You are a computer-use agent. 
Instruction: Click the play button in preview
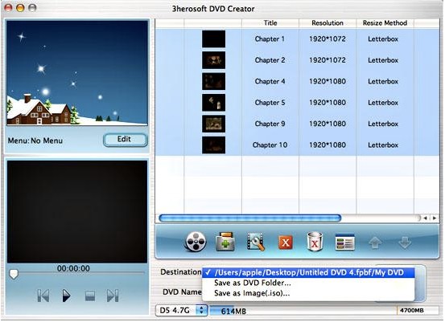coord(66,296)
